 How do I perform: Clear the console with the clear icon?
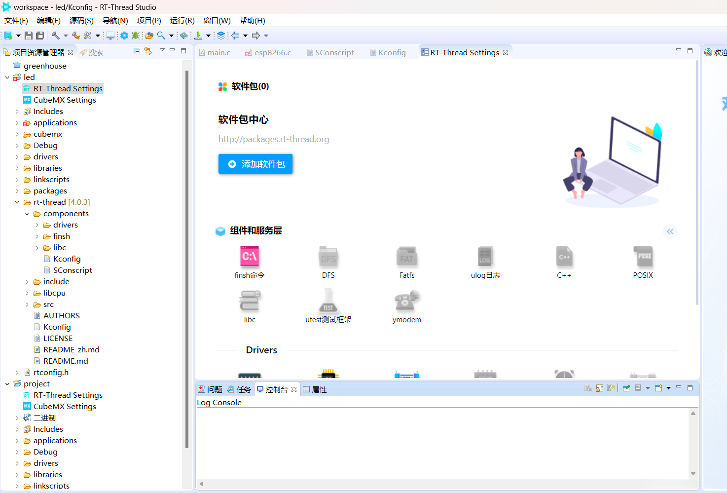click(x=588, y=388)
